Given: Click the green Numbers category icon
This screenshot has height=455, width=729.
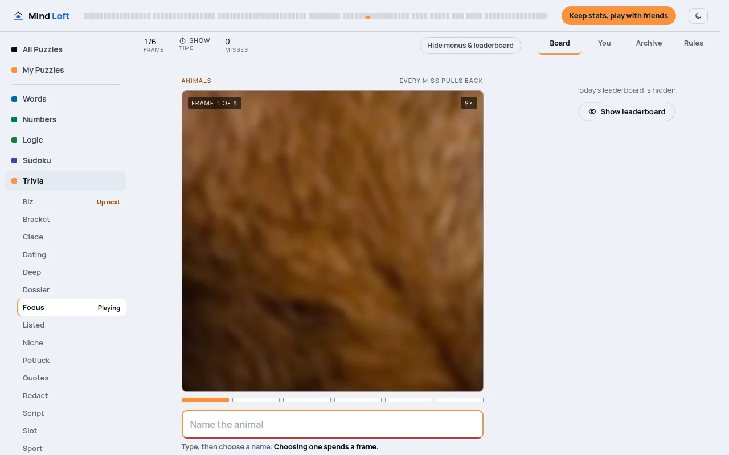Looking at the screenshot, I should [14, 119].
